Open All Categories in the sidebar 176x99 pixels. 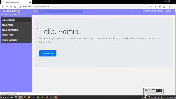tap(16, 30)
